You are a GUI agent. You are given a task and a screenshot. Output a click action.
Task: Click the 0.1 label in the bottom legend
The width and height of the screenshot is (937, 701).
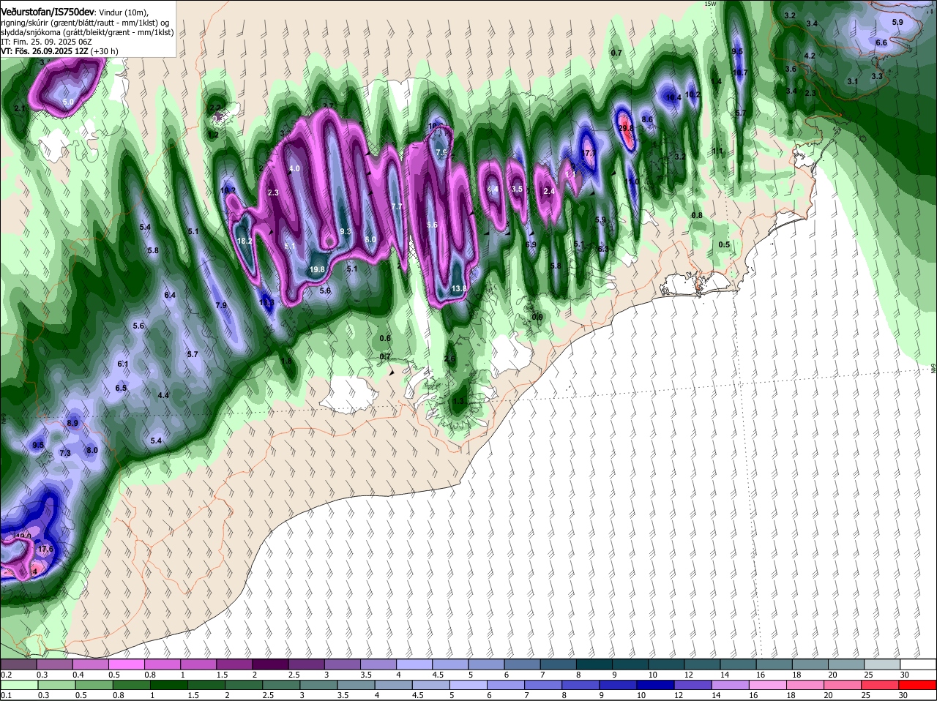pos(7,695)
